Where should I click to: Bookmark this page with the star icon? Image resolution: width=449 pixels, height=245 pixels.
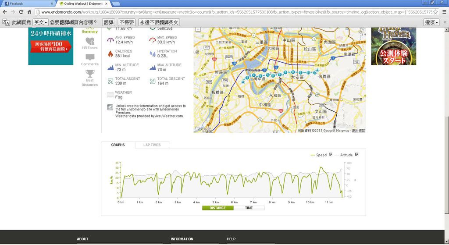[435, 12]
